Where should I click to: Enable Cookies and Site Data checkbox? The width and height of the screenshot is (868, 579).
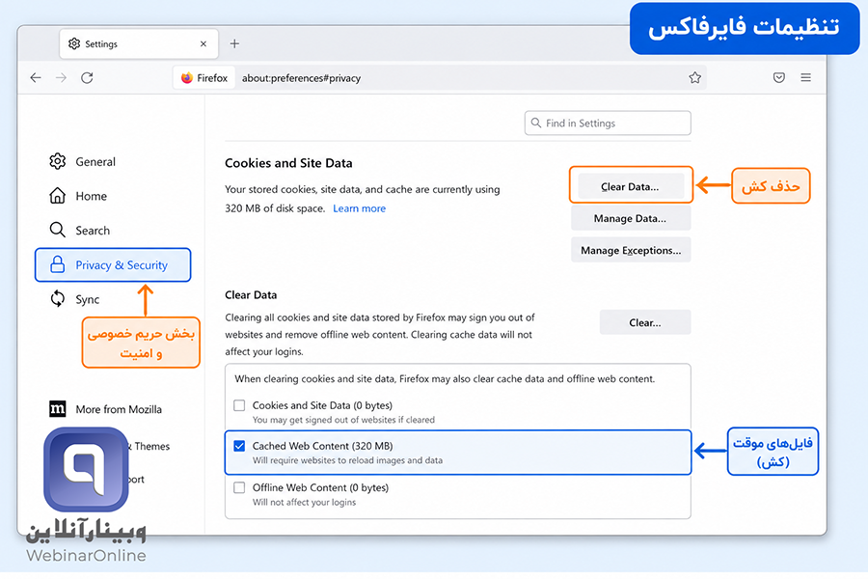(x=239, y=405)
